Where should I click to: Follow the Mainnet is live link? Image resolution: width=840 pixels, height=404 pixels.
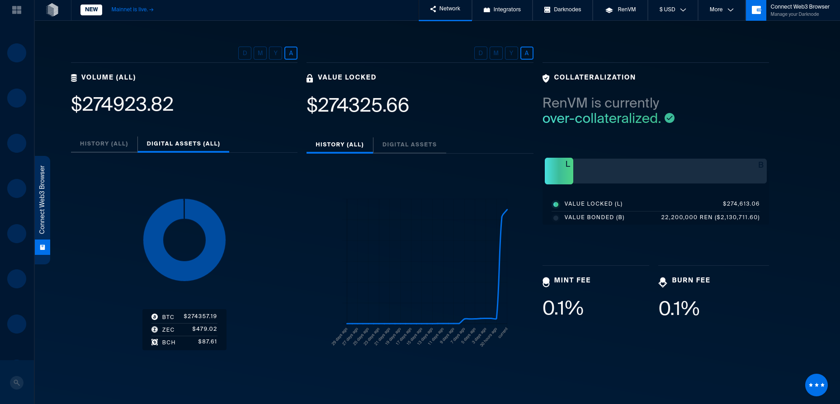pyautogui.click(x=132, y=9)
